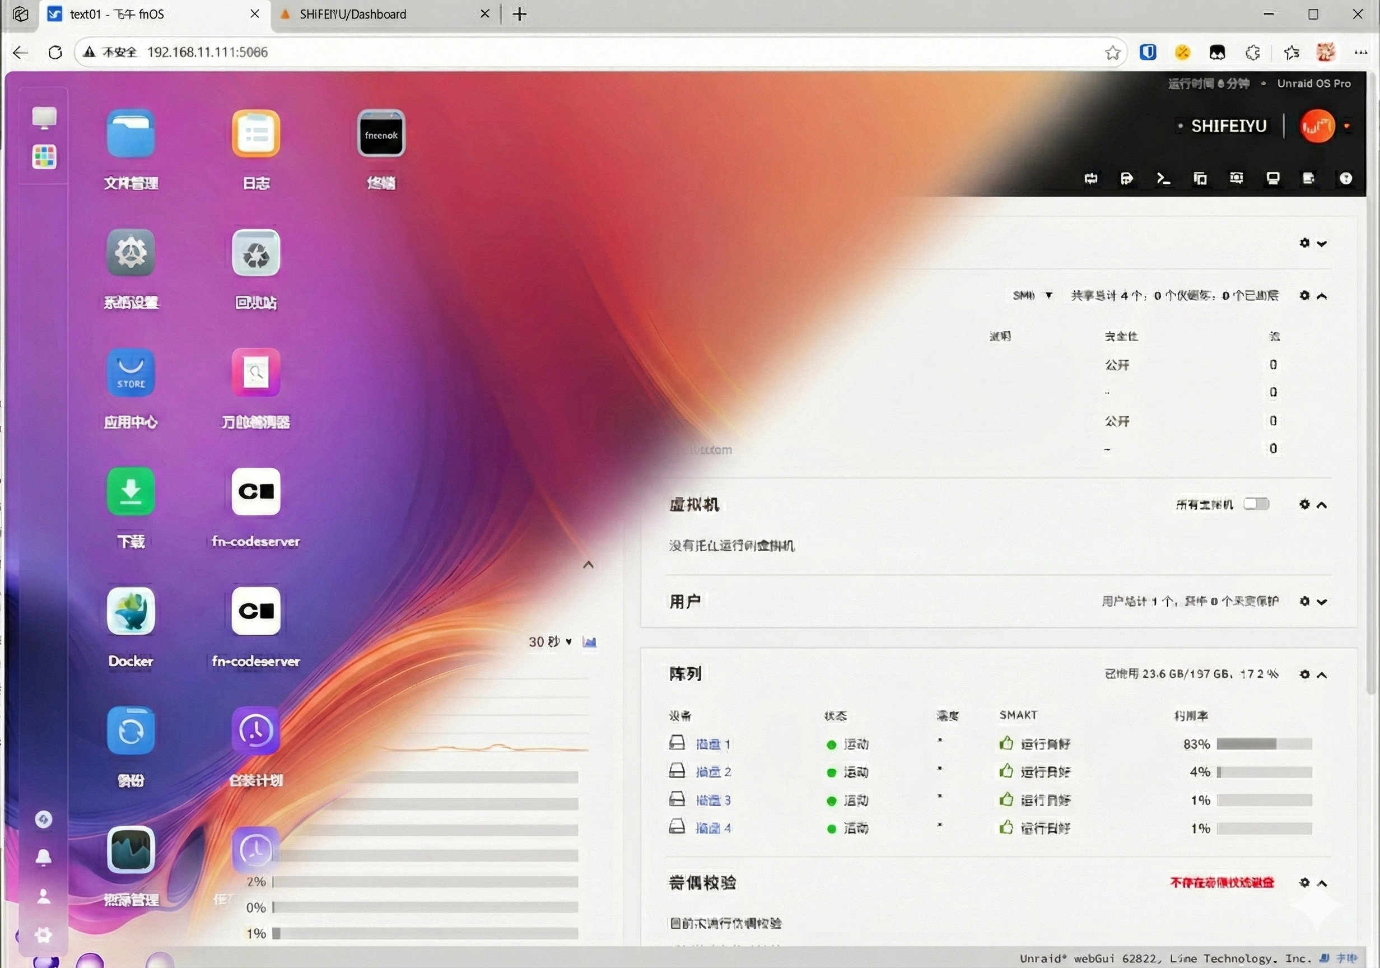The image size is (1380, 968).
Task: Open the 文件管理 file manager app
Action: point(130,134)
